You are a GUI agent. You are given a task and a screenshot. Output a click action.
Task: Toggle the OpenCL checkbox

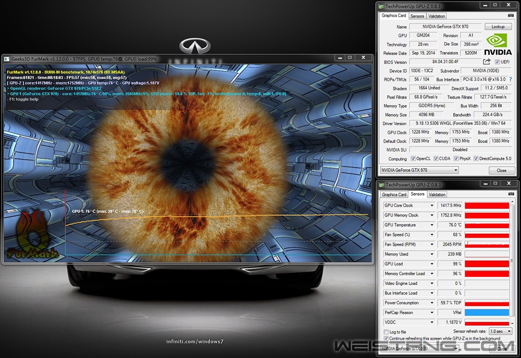413,159
